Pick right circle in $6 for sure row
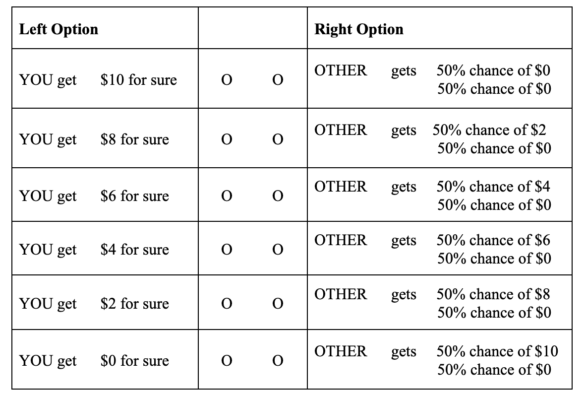Viewport: 585px width, 398px height. [278, 197]
